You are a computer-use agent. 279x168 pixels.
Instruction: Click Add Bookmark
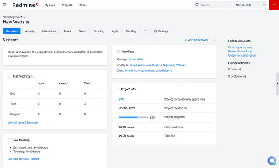(196, 40)
